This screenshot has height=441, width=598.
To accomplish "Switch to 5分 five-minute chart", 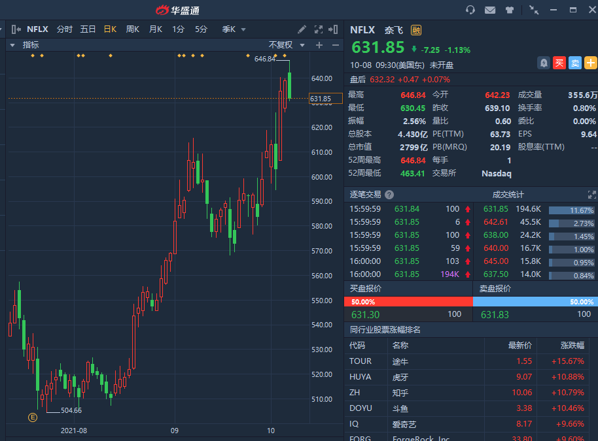I will 201,29.
